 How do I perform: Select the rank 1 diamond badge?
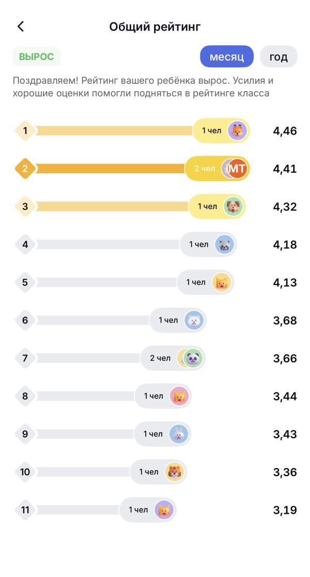[x=25, y=130]
